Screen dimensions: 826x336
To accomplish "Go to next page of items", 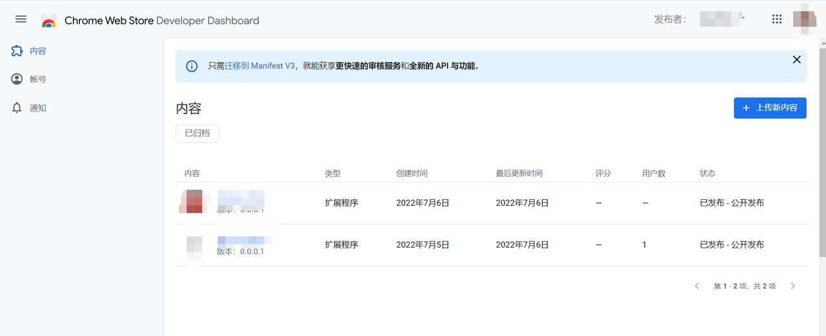I will 793,286.
